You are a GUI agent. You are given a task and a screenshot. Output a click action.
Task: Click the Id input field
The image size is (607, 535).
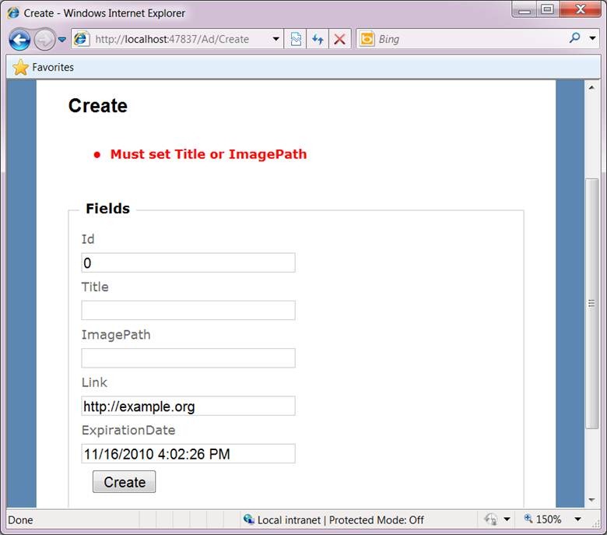click(188, 262)
